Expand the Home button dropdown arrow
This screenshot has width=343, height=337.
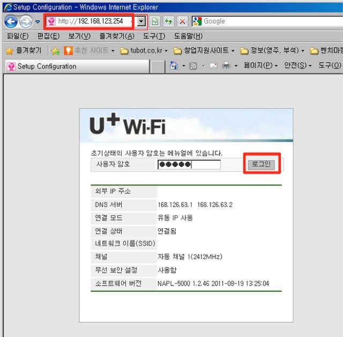183,65
